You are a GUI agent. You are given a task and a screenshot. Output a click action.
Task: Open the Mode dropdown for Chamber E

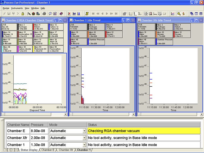pos(84,131)
